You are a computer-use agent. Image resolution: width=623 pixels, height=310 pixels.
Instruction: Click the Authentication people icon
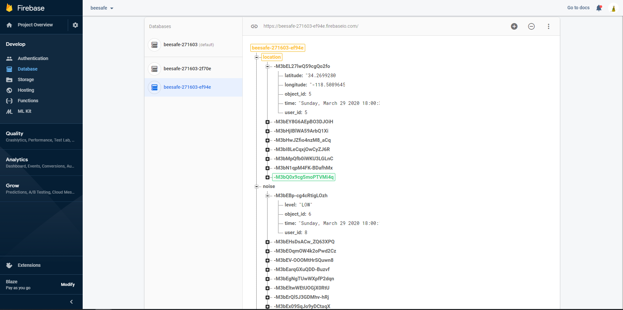coord(9,58)
